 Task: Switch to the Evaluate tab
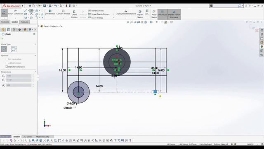(25, 22)
